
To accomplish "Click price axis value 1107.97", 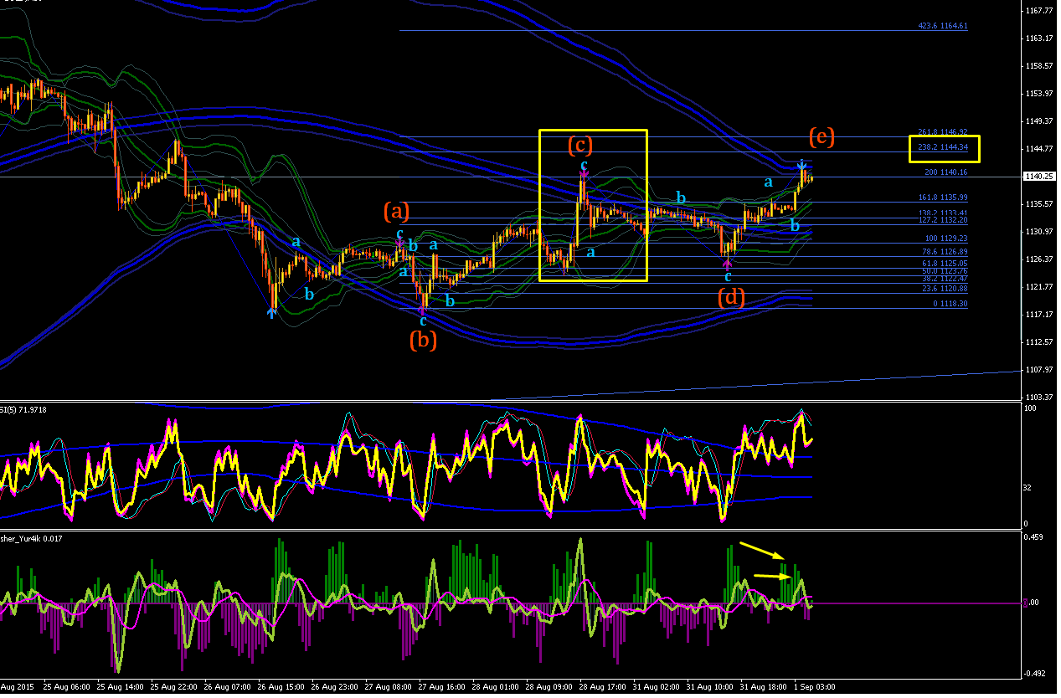I will (1040, 370).
